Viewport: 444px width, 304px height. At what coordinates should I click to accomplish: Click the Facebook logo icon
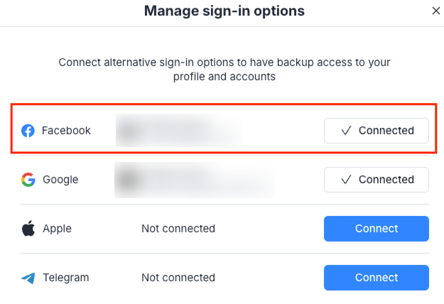[x=28, y=131]
